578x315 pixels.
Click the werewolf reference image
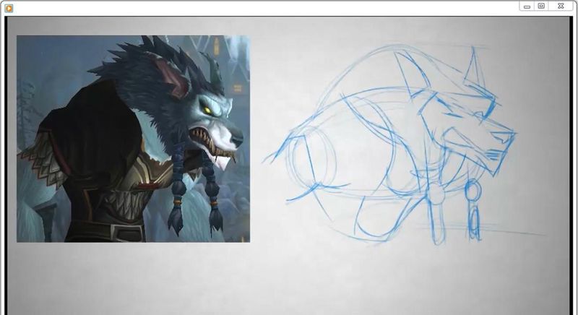click(x=134, y=139)
